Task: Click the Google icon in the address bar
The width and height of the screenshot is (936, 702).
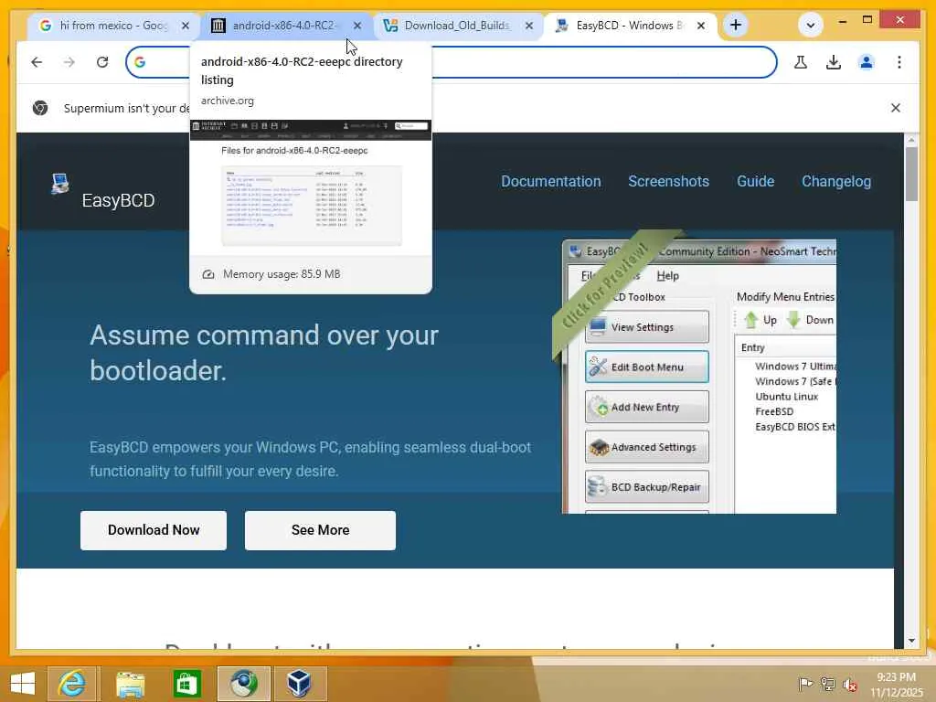Action: click(140, 62)
